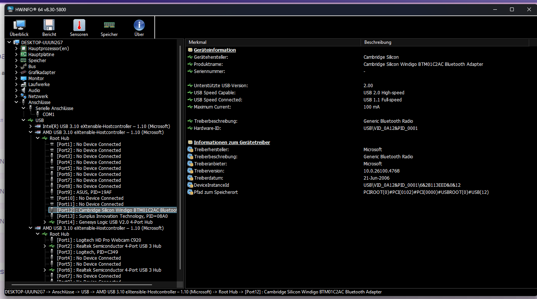The image size is (537, 299).
Task: Open the Über info dialog
Action: (x=139, y=28)
